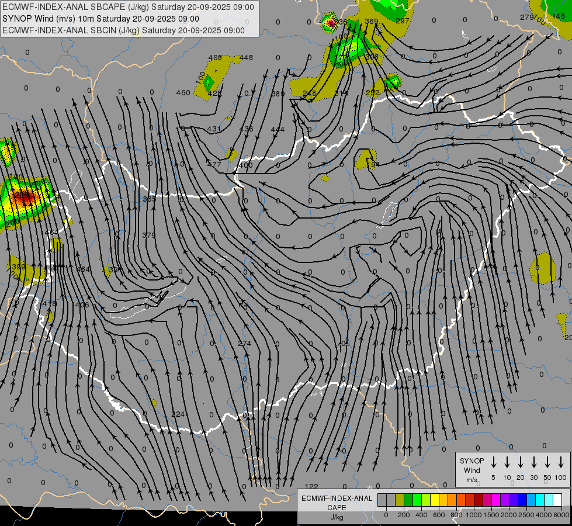The width and height of the screenshot is (572, 526).
Task: Click the 30 m/s wind arrow symbol
Action: click(534, 462)
